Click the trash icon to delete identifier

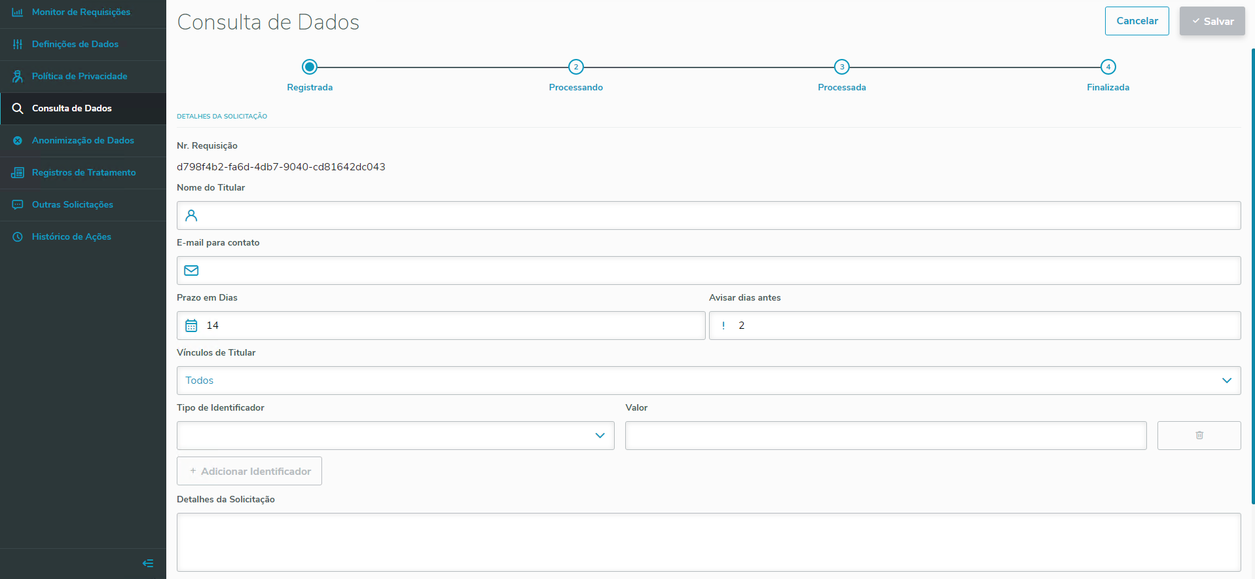tap(1199, 435)
